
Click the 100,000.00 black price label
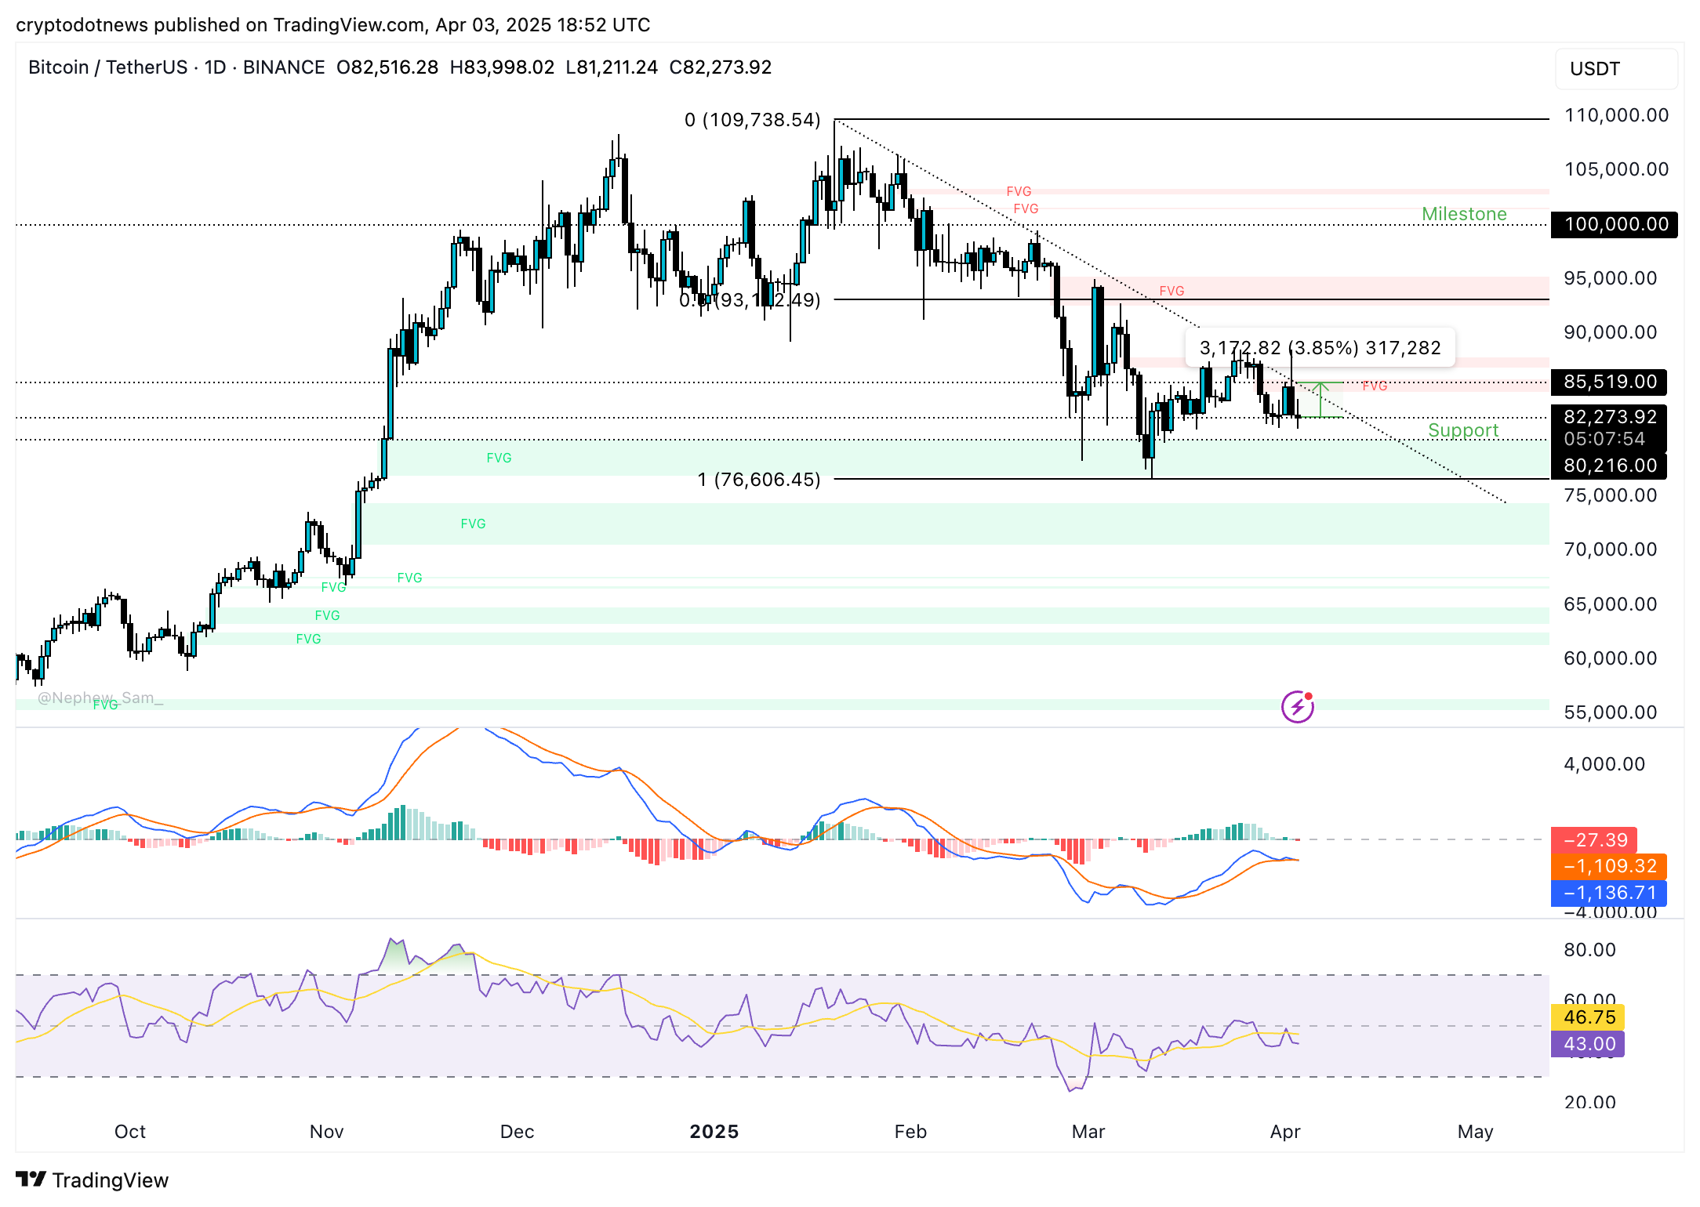point(1615,225)
